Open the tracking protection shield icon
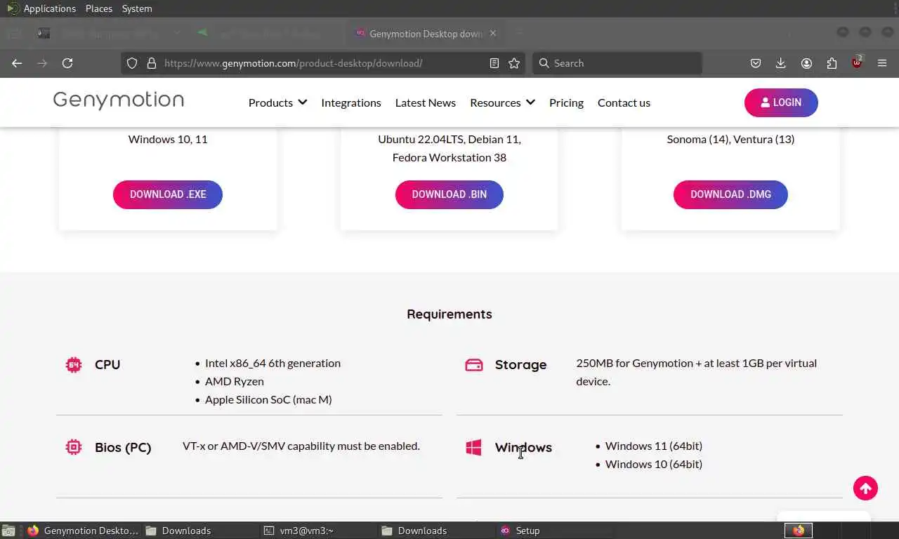The height and width of the screenshot is (539, 899). [x=132, y=63]
